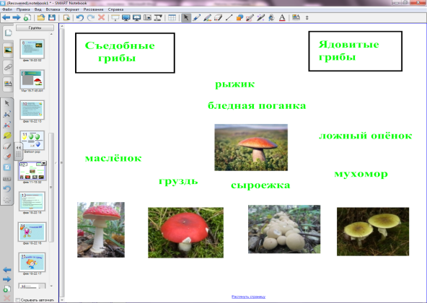Screen dimensions: 427x303
Task: Go to previous page via bottom-left arrow
Action: (6, 270)
